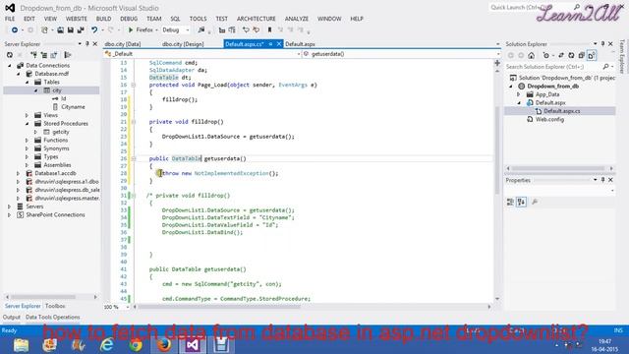Open Google Chrome from the taskbar
Screen dimensions: 629x354
coord(136,345)
